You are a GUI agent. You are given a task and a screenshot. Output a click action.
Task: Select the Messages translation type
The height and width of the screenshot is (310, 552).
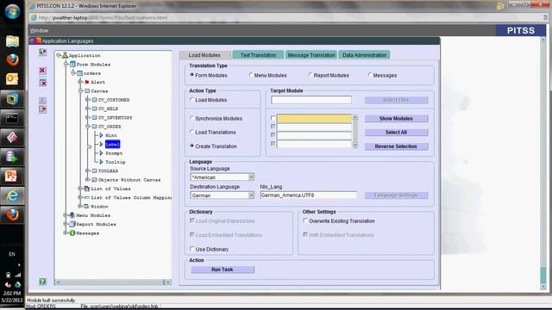(x=370, y=75)
